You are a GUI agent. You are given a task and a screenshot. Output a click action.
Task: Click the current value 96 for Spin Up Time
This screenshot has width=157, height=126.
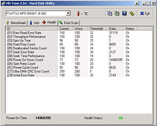(61, 41)
